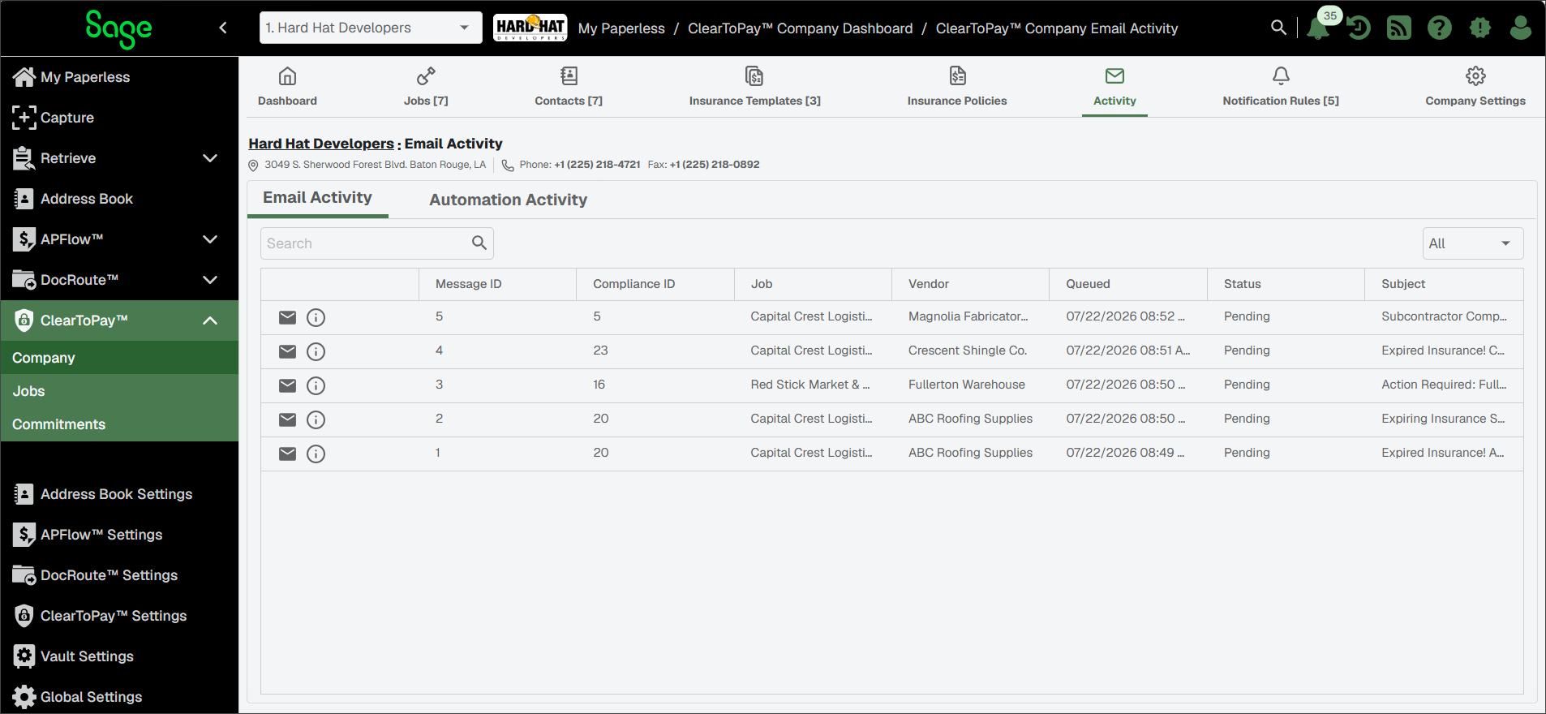The image size is (1546, 714).
Task: Open Company under ClearToPay™
Action: click(x=119, y=358)
